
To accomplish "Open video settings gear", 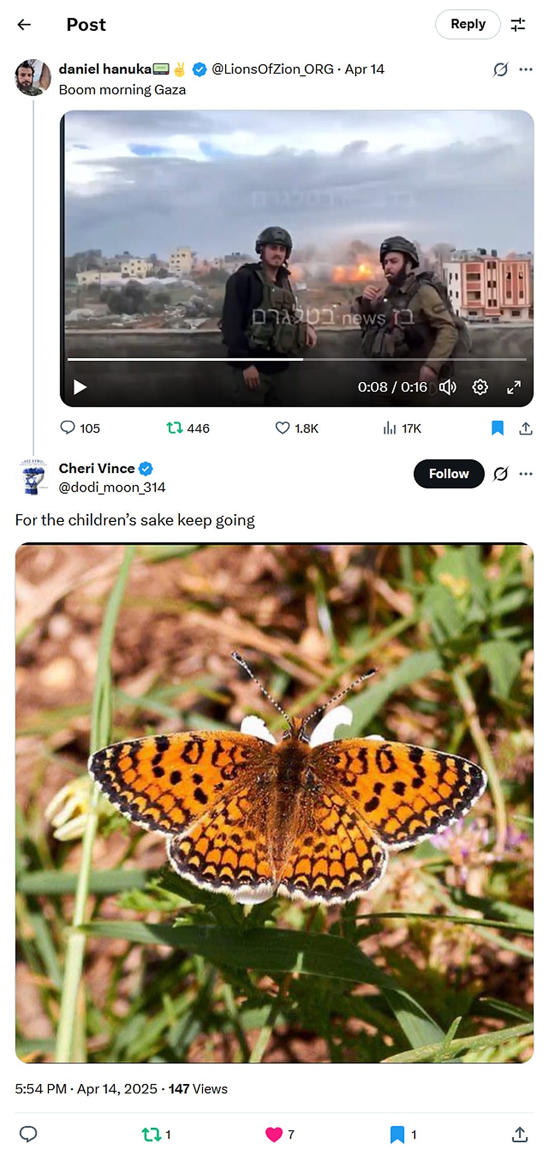I will pos(480,387).
